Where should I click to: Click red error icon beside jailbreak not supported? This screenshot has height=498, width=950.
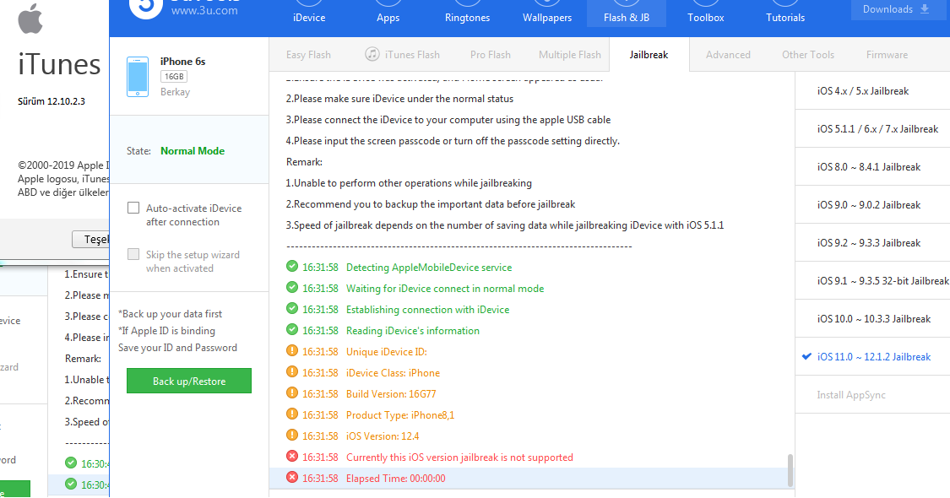point(292,457)
